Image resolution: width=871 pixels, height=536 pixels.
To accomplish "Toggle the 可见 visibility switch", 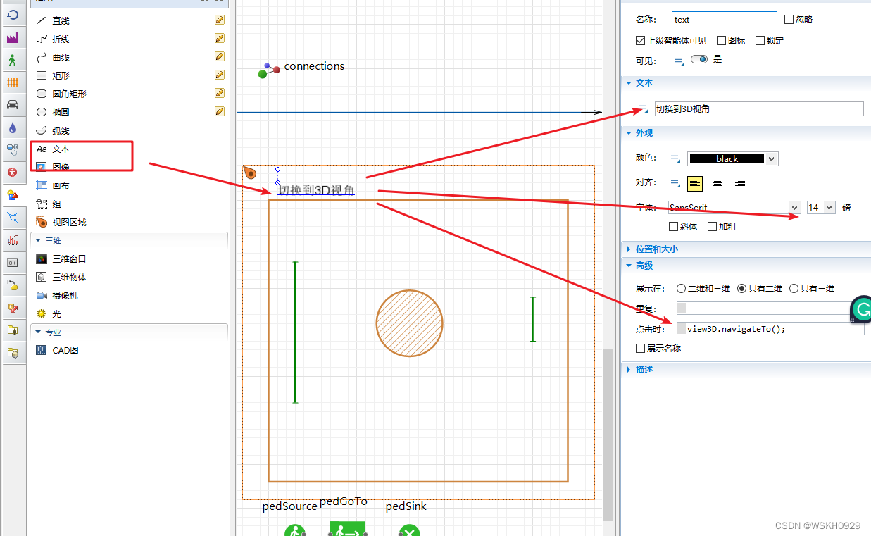I will pyautogui.click(x=698, y=59).
